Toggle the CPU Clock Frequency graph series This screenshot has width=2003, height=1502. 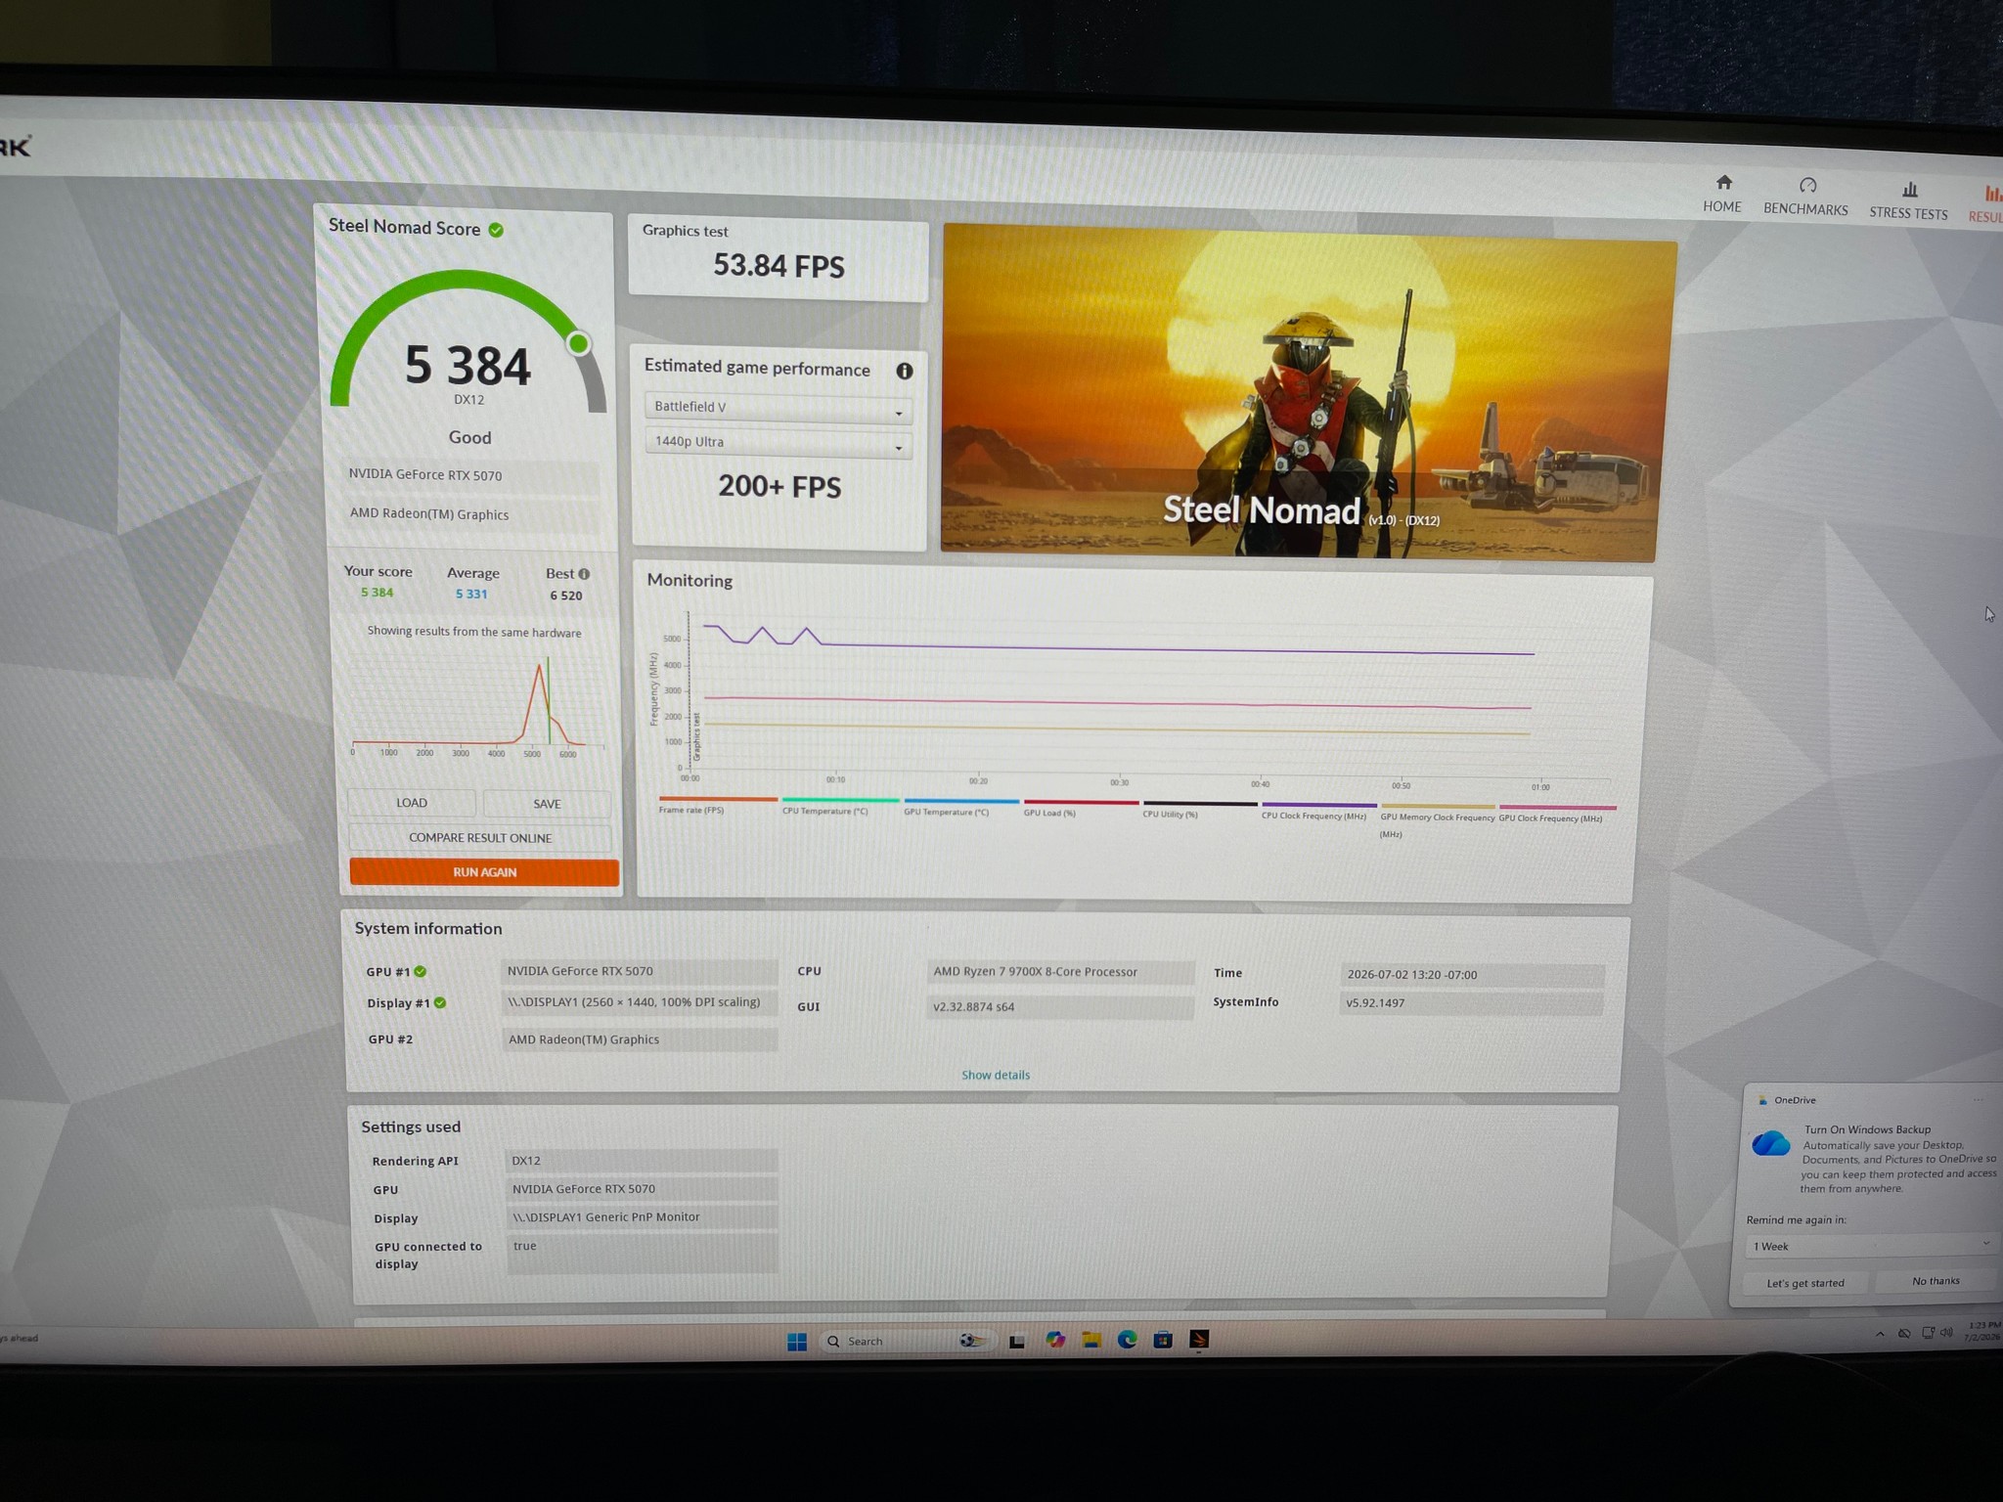(x=1318, y=811)
